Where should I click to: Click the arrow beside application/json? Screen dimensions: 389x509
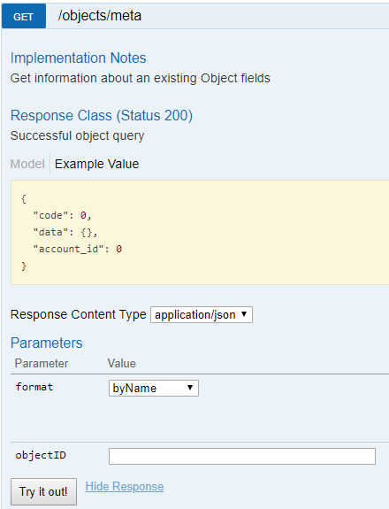point(244,314)
